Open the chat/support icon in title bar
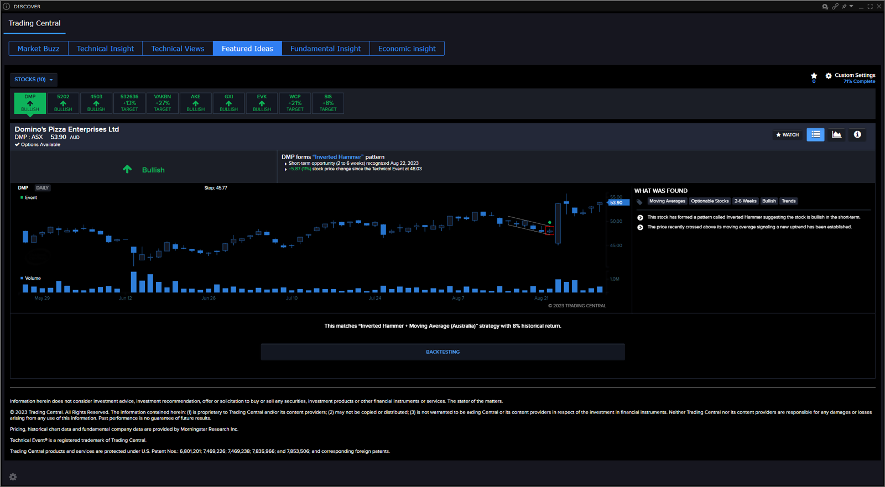 pyautogui.click(x=825, y=7)
